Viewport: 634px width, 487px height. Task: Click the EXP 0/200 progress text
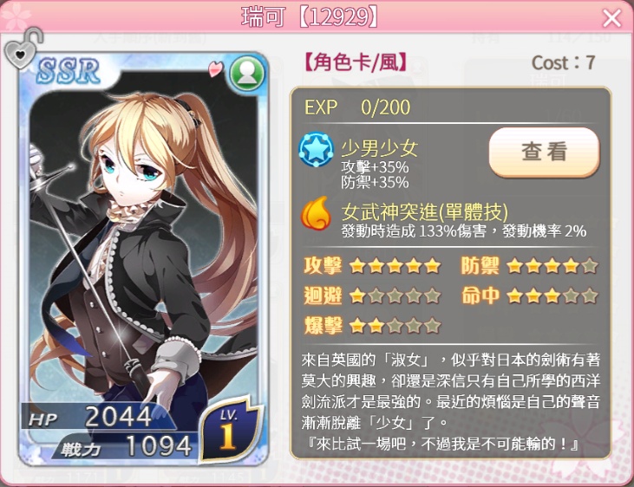pos(357,107)
